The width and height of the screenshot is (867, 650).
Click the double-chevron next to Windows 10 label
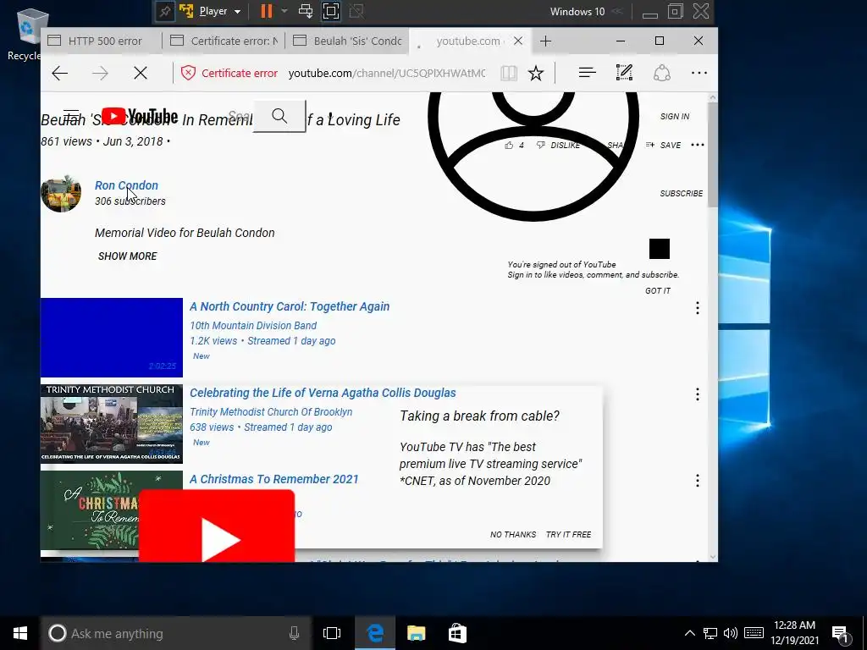(x=617, y=12)
